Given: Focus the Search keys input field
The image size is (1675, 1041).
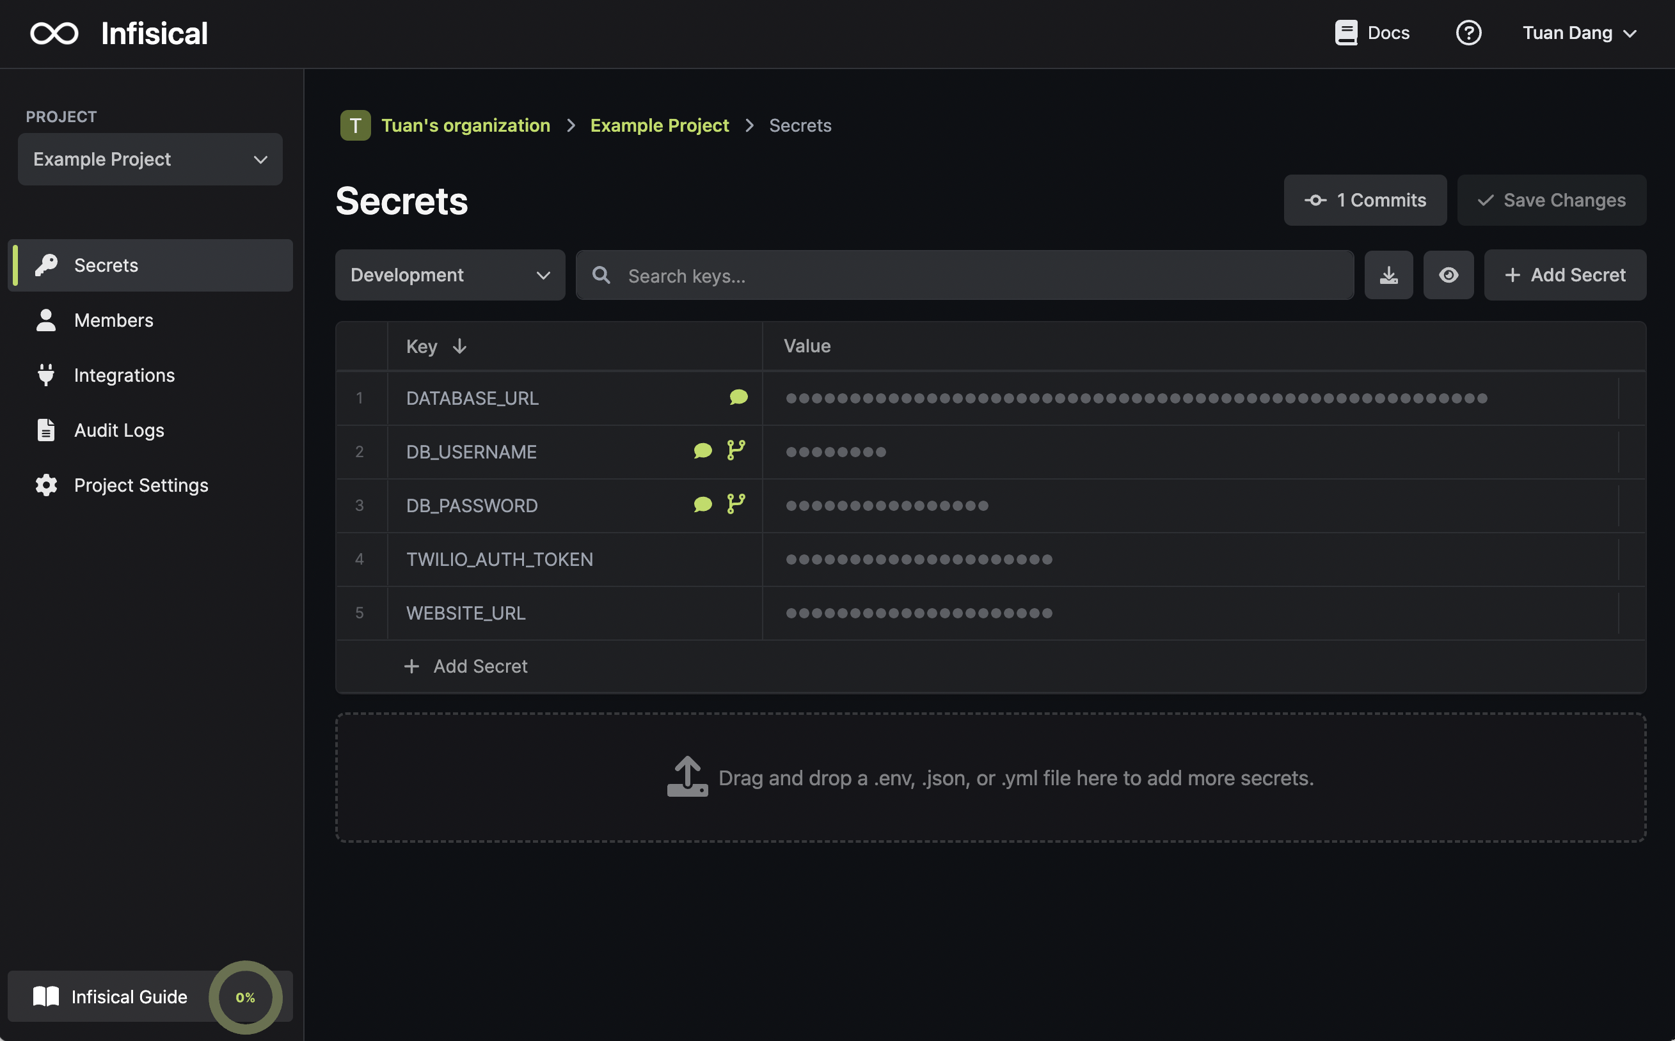Looking at the screenshot, I should point(965,276).
